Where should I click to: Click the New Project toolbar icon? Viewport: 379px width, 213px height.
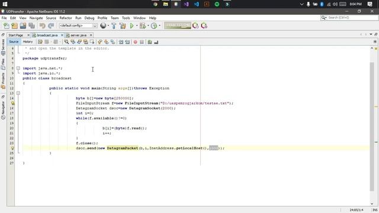click(x=14, y=25)
